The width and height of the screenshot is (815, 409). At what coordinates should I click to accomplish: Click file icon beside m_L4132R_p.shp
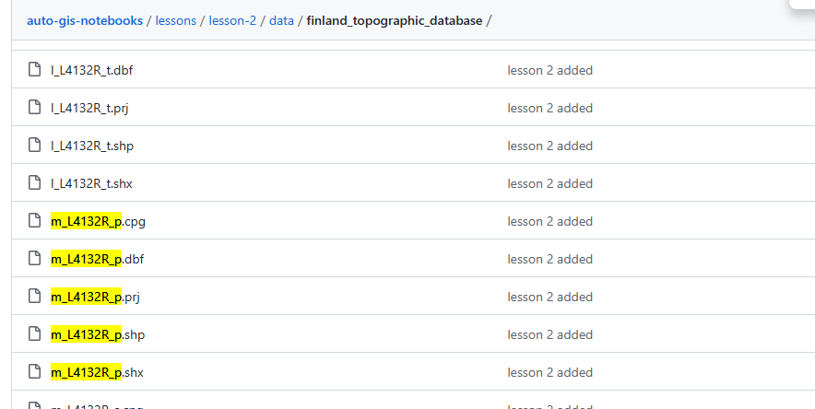pyautogui.click(x=35, y=334)
